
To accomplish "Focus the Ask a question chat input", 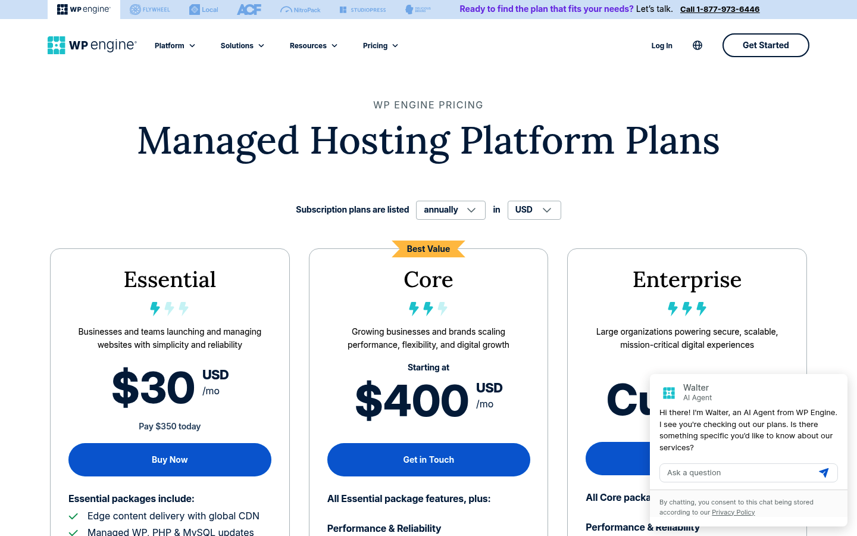I will point(738,473).
